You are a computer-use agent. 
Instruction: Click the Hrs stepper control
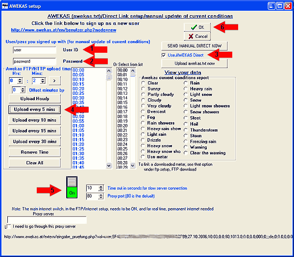pyautogui.click(x=20, y=81)
